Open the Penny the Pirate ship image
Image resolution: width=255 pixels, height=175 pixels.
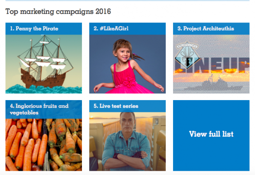pyautogui.click(x=43, y=64)
